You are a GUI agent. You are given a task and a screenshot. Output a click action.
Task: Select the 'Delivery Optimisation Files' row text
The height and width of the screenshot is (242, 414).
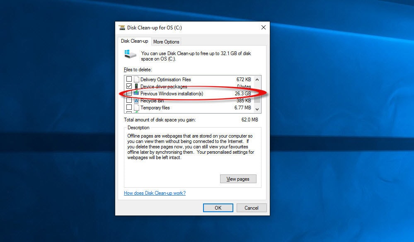click(165, 80)
